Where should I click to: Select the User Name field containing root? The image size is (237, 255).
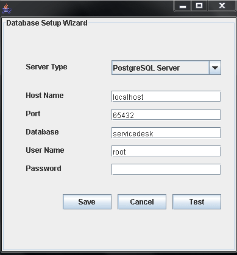166,151
